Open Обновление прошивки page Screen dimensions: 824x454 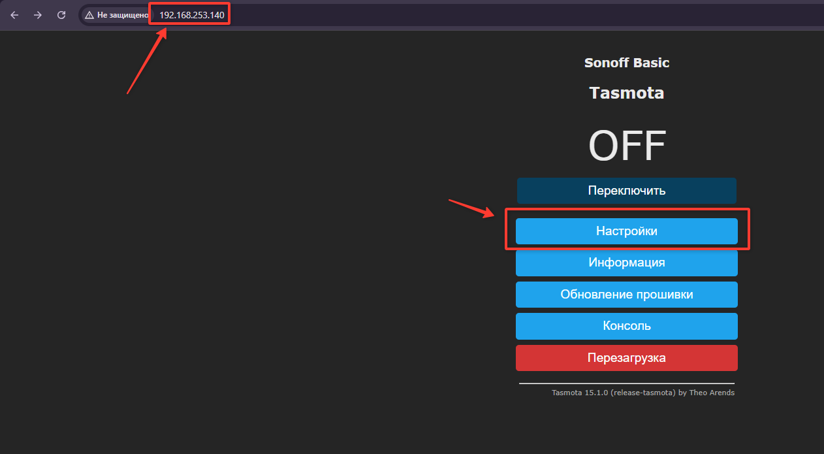pos(627,295)
